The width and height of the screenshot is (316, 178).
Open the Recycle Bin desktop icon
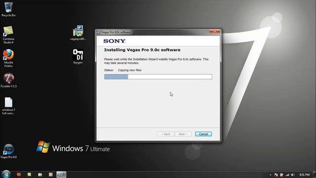[8, 9]
